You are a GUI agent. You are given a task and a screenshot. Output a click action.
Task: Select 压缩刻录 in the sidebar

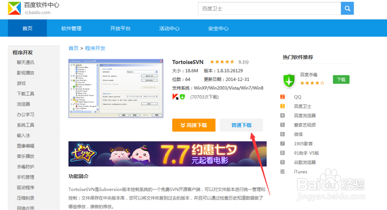(x=26, y=198)
